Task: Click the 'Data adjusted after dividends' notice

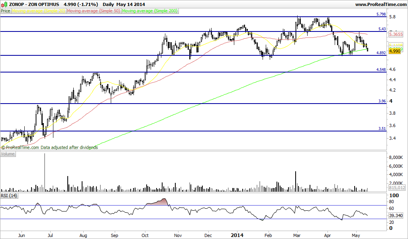Action: pos(69,147)
